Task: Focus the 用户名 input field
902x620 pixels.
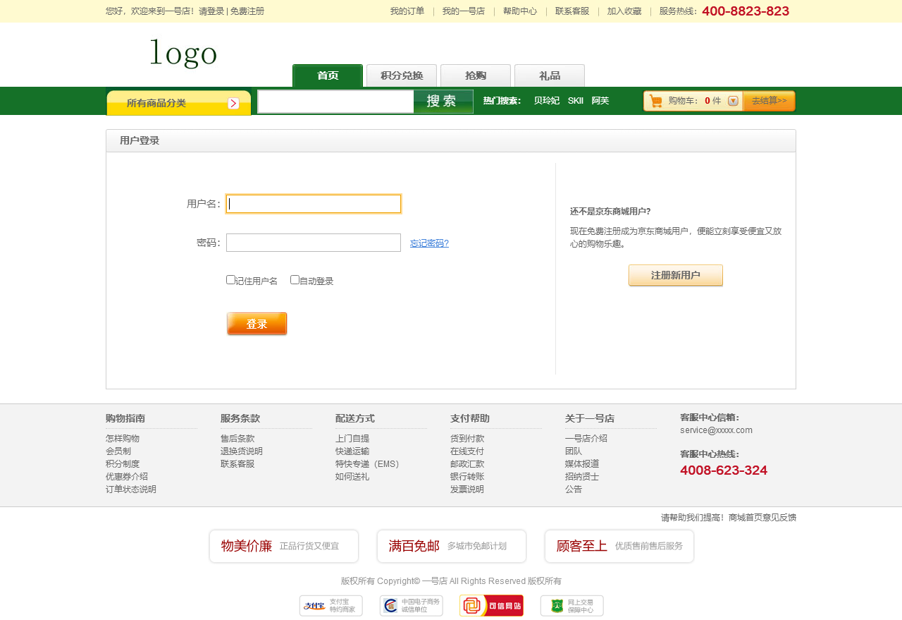Action: (314, 204)
